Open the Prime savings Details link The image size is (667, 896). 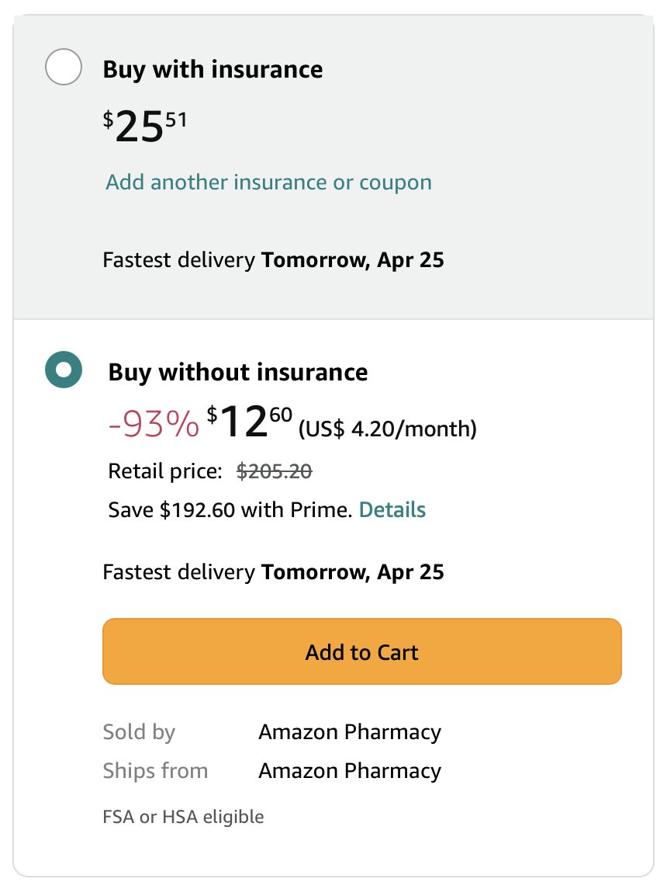[x=392, y=510]
